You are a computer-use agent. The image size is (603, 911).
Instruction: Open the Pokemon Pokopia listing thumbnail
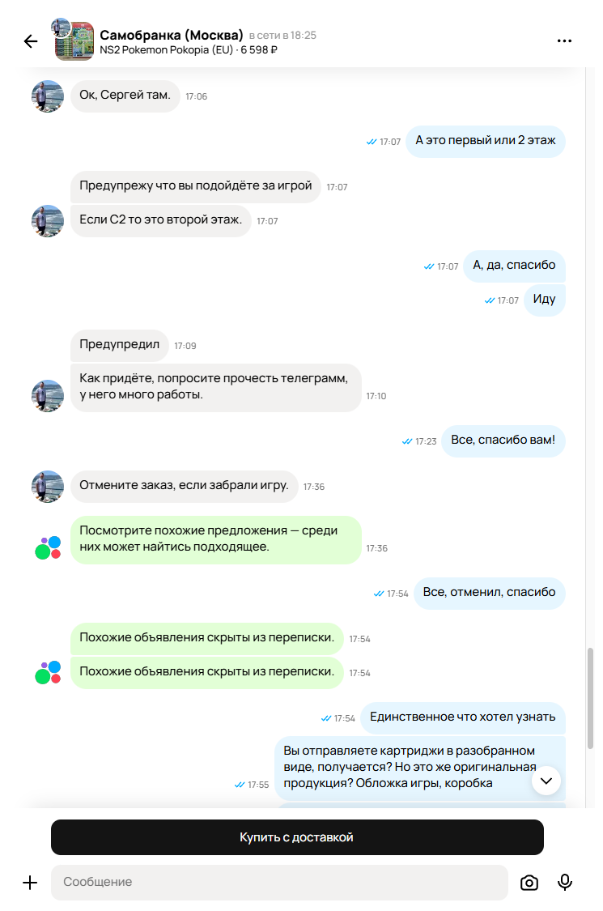pyautogui.click(x=74, y=41)
